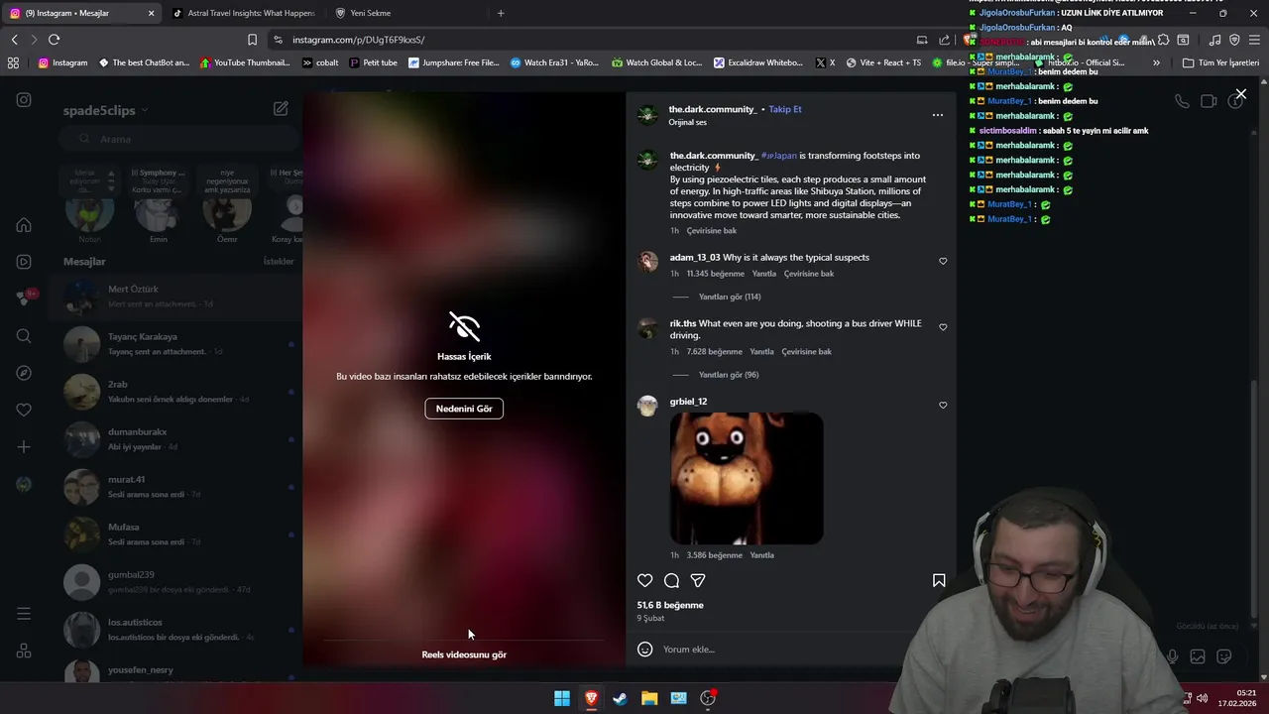
Task: Click bookmark-this-page icon beside address bar
Action: [x=252, y=40]
